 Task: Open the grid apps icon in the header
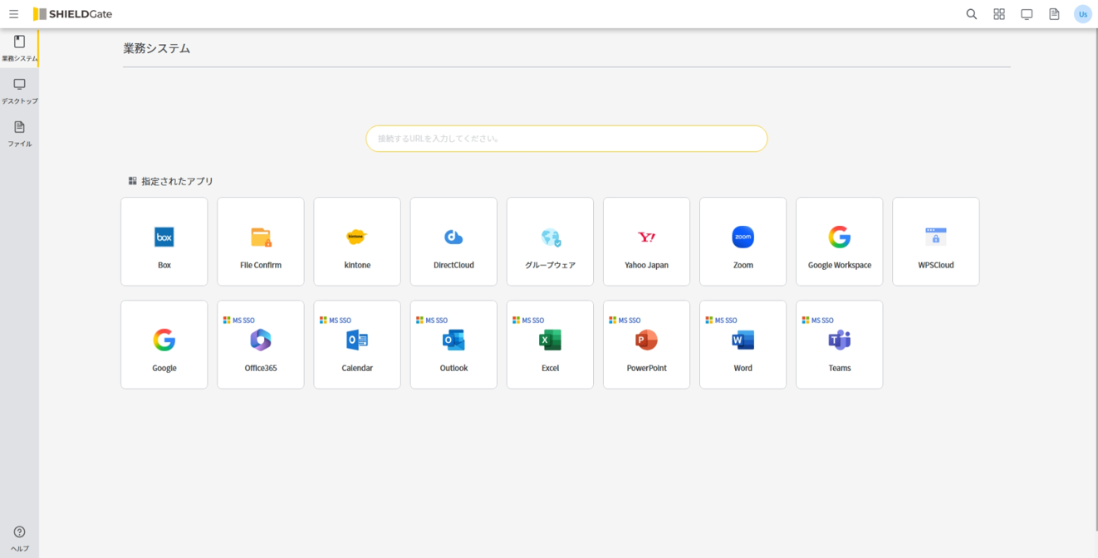click(999, 14)
